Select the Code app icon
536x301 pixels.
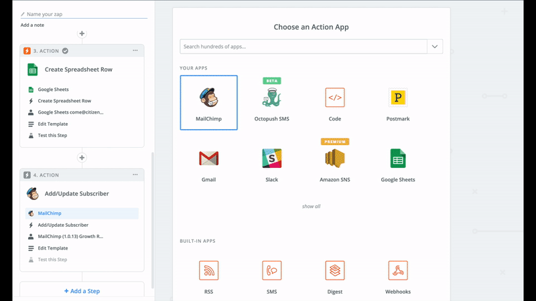[334, 98]
